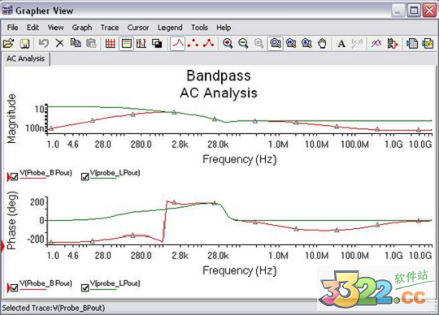Select the AC Analysis tab

(x=26, y=58)
